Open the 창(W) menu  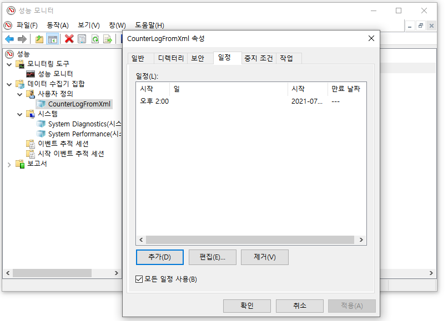tap(118, 26)
